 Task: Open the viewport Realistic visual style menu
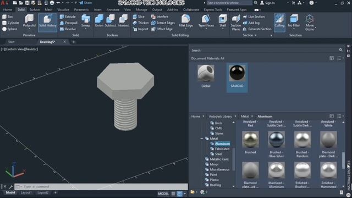pos(31,49)
